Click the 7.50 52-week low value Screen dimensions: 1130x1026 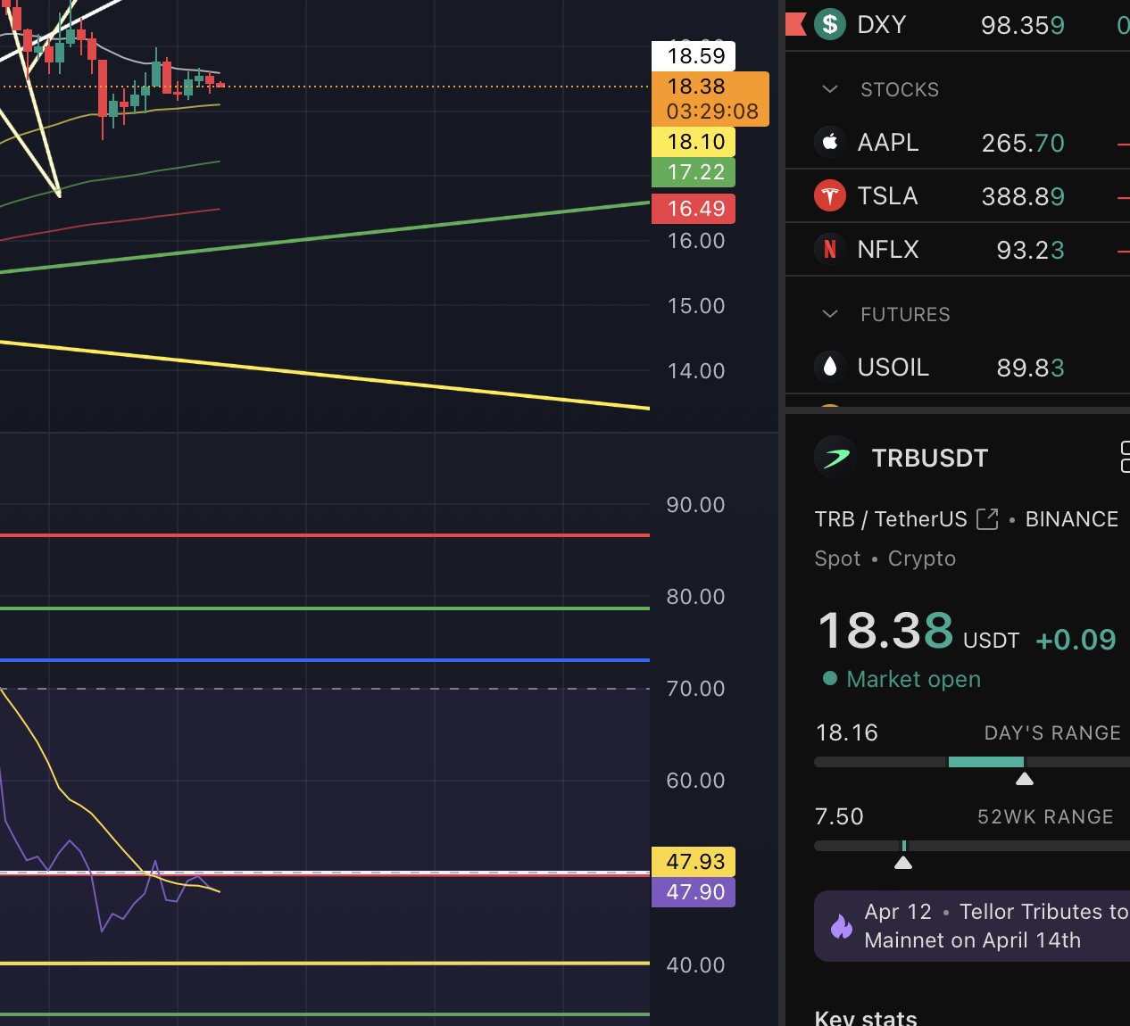pyautogui.click(x=839, y=816)
